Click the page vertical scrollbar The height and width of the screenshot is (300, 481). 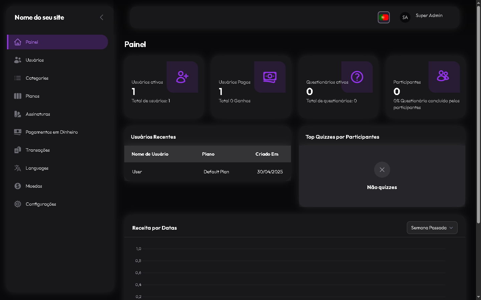(x=478, y=113)
